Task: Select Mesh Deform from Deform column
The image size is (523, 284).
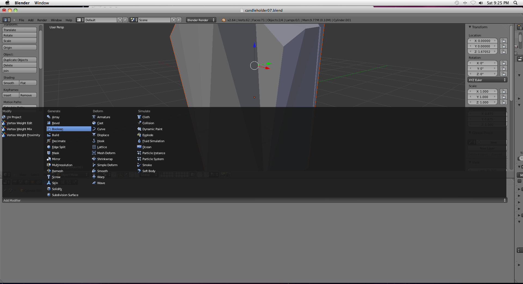Action: tap(114, 153)
